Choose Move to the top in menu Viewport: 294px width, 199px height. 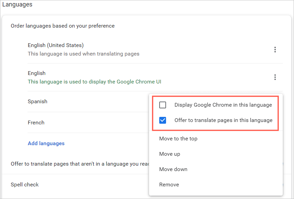tap(178, 139)
